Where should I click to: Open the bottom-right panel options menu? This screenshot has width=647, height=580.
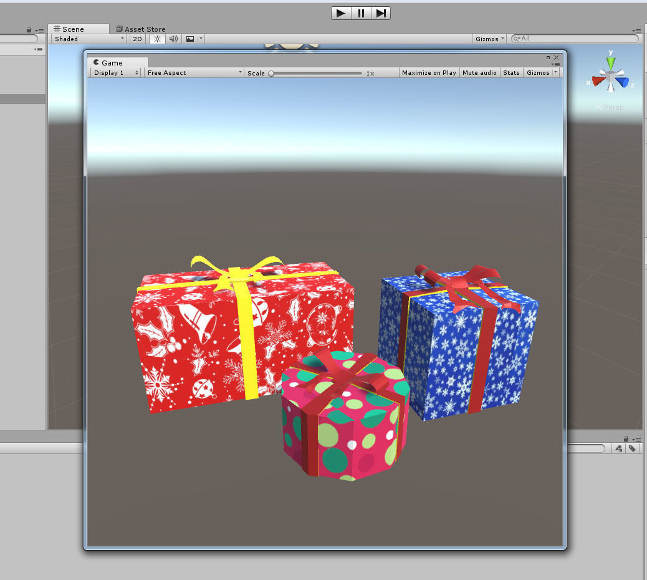point(636,440)
